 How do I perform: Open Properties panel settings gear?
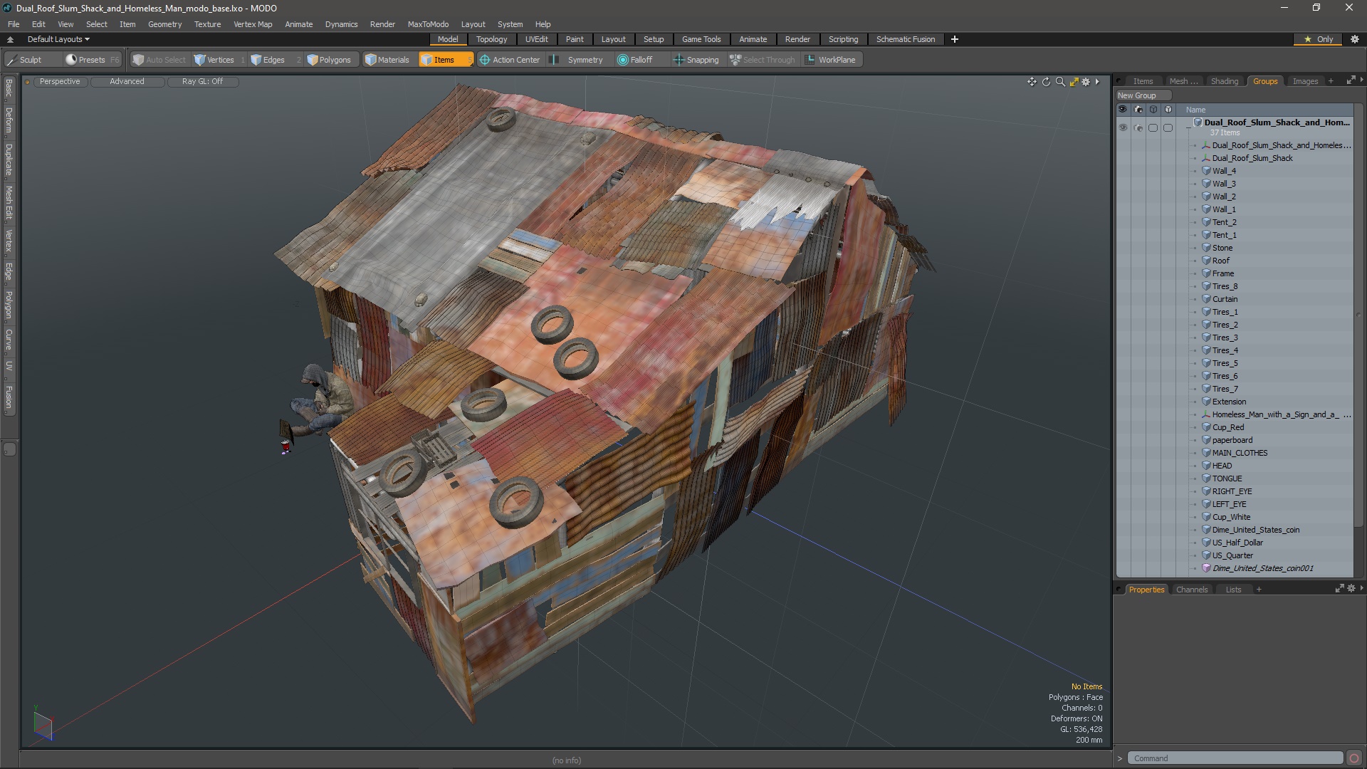(1351, 589)
